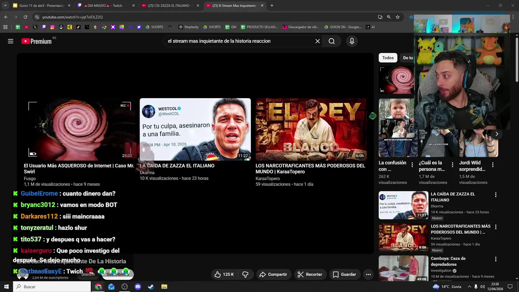Share the video via Compartir
Screen dimensions: 519x292
tap(273, 275)
